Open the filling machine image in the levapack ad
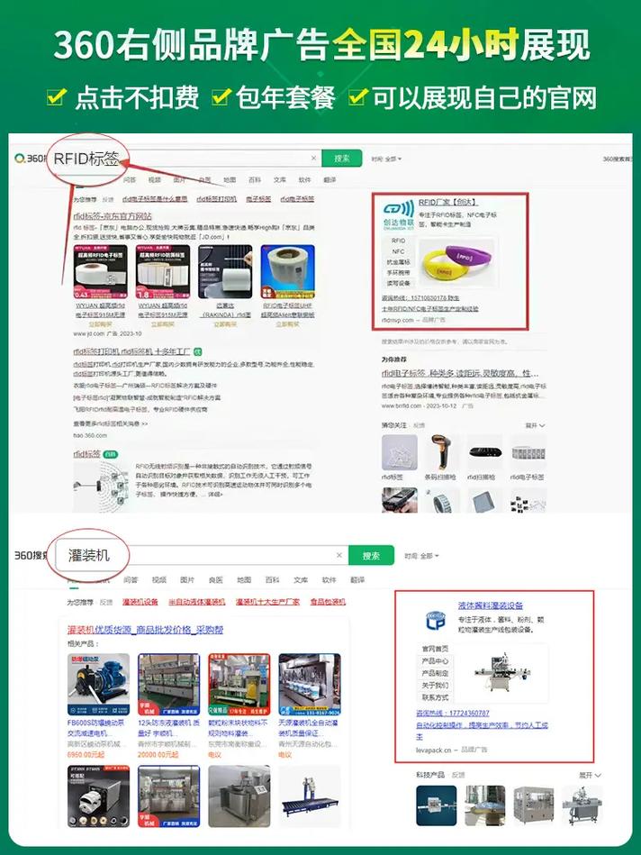The image size is (641, 855). pyautogui.click(x=501, y=672)
